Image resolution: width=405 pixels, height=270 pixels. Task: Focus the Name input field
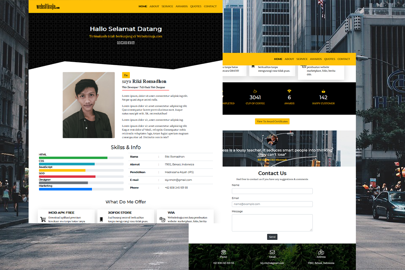click(272, 191)
